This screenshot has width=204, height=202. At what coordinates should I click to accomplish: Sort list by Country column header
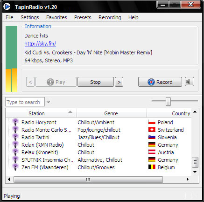tap(169, 113)
